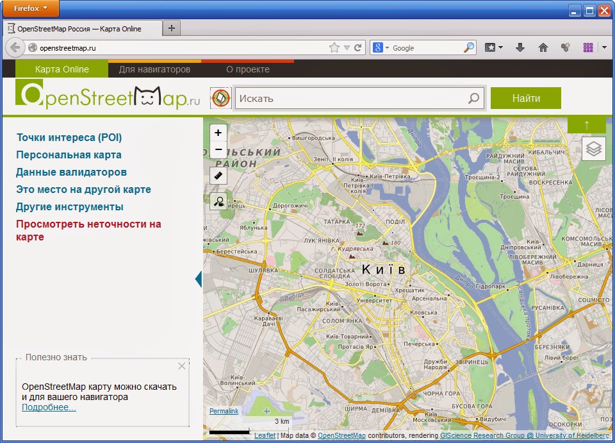Open the Google search engine dropdown

click(x=381, y=47)
